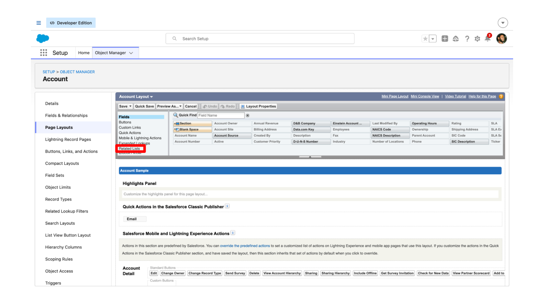Viewport: 544px width, 295px height.
Task: Open the Video Tutorial link
Action: click(455, 96)
